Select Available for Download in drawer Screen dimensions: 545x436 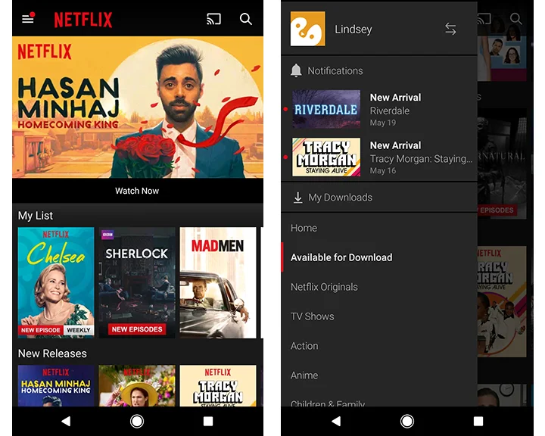point(379,257)
